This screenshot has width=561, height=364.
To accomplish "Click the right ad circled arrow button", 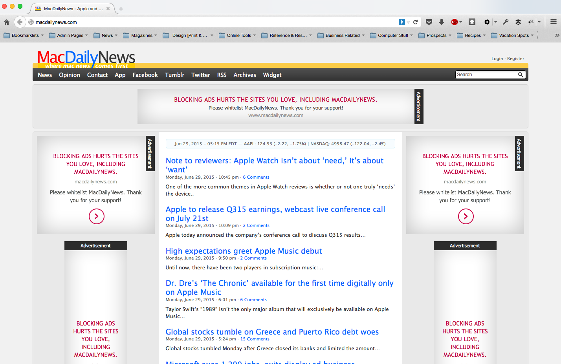I will click(466, 216).
